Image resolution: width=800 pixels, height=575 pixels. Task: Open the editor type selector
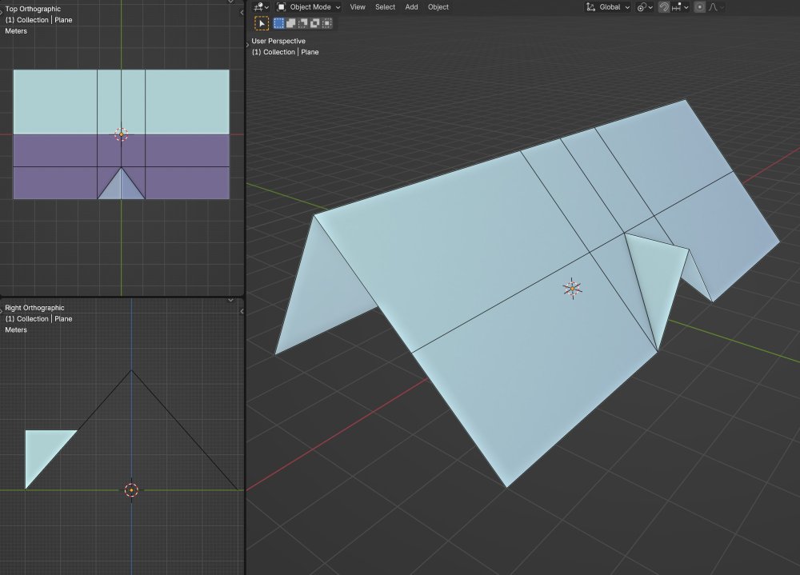click(261, 7)
